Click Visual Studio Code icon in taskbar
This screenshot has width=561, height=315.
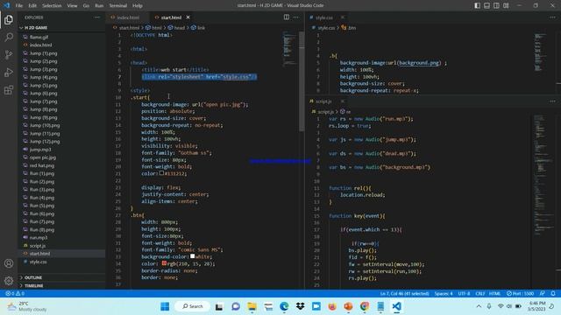[x=396, y=306]
